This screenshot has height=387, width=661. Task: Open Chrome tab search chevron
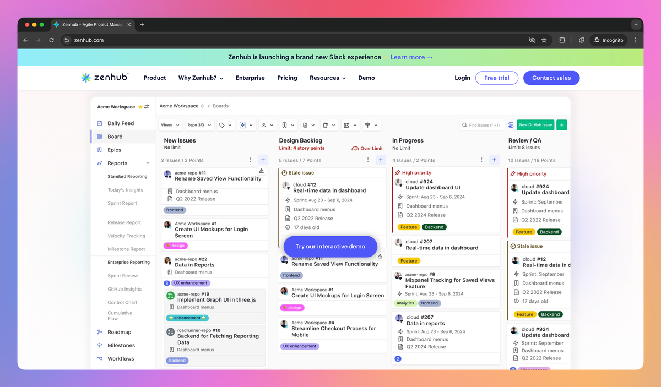point(636,25)
